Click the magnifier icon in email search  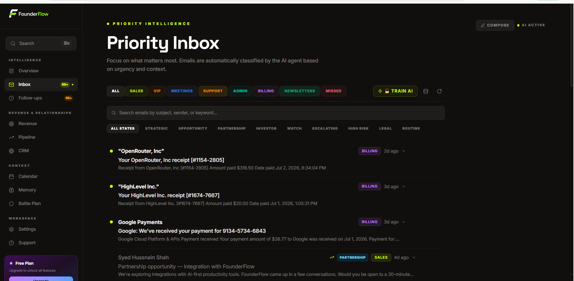114,113
